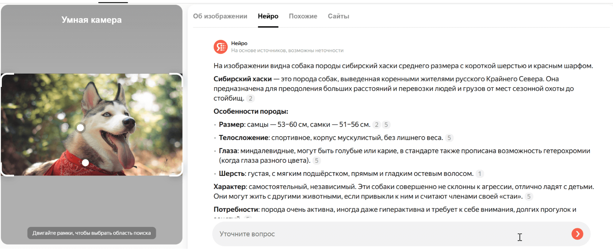Click the bold Глаза label

click(228, 151)
